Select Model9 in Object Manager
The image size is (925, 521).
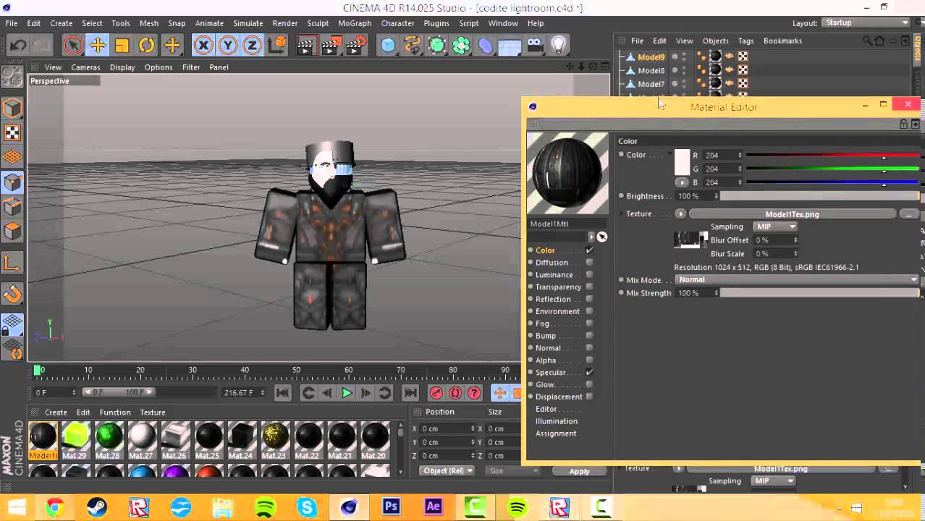[x=651, y=57]
